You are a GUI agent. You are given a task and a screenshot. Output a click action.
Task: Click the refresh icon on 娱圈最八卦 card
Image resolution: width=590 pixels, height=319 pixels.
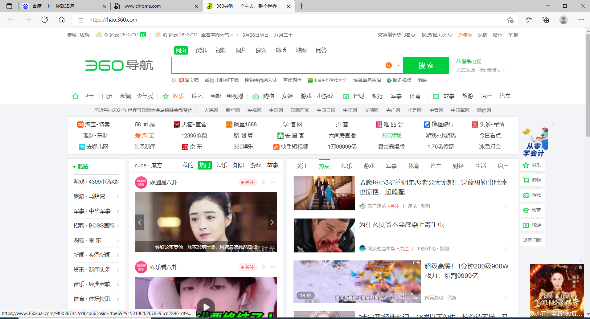[263, 182]
